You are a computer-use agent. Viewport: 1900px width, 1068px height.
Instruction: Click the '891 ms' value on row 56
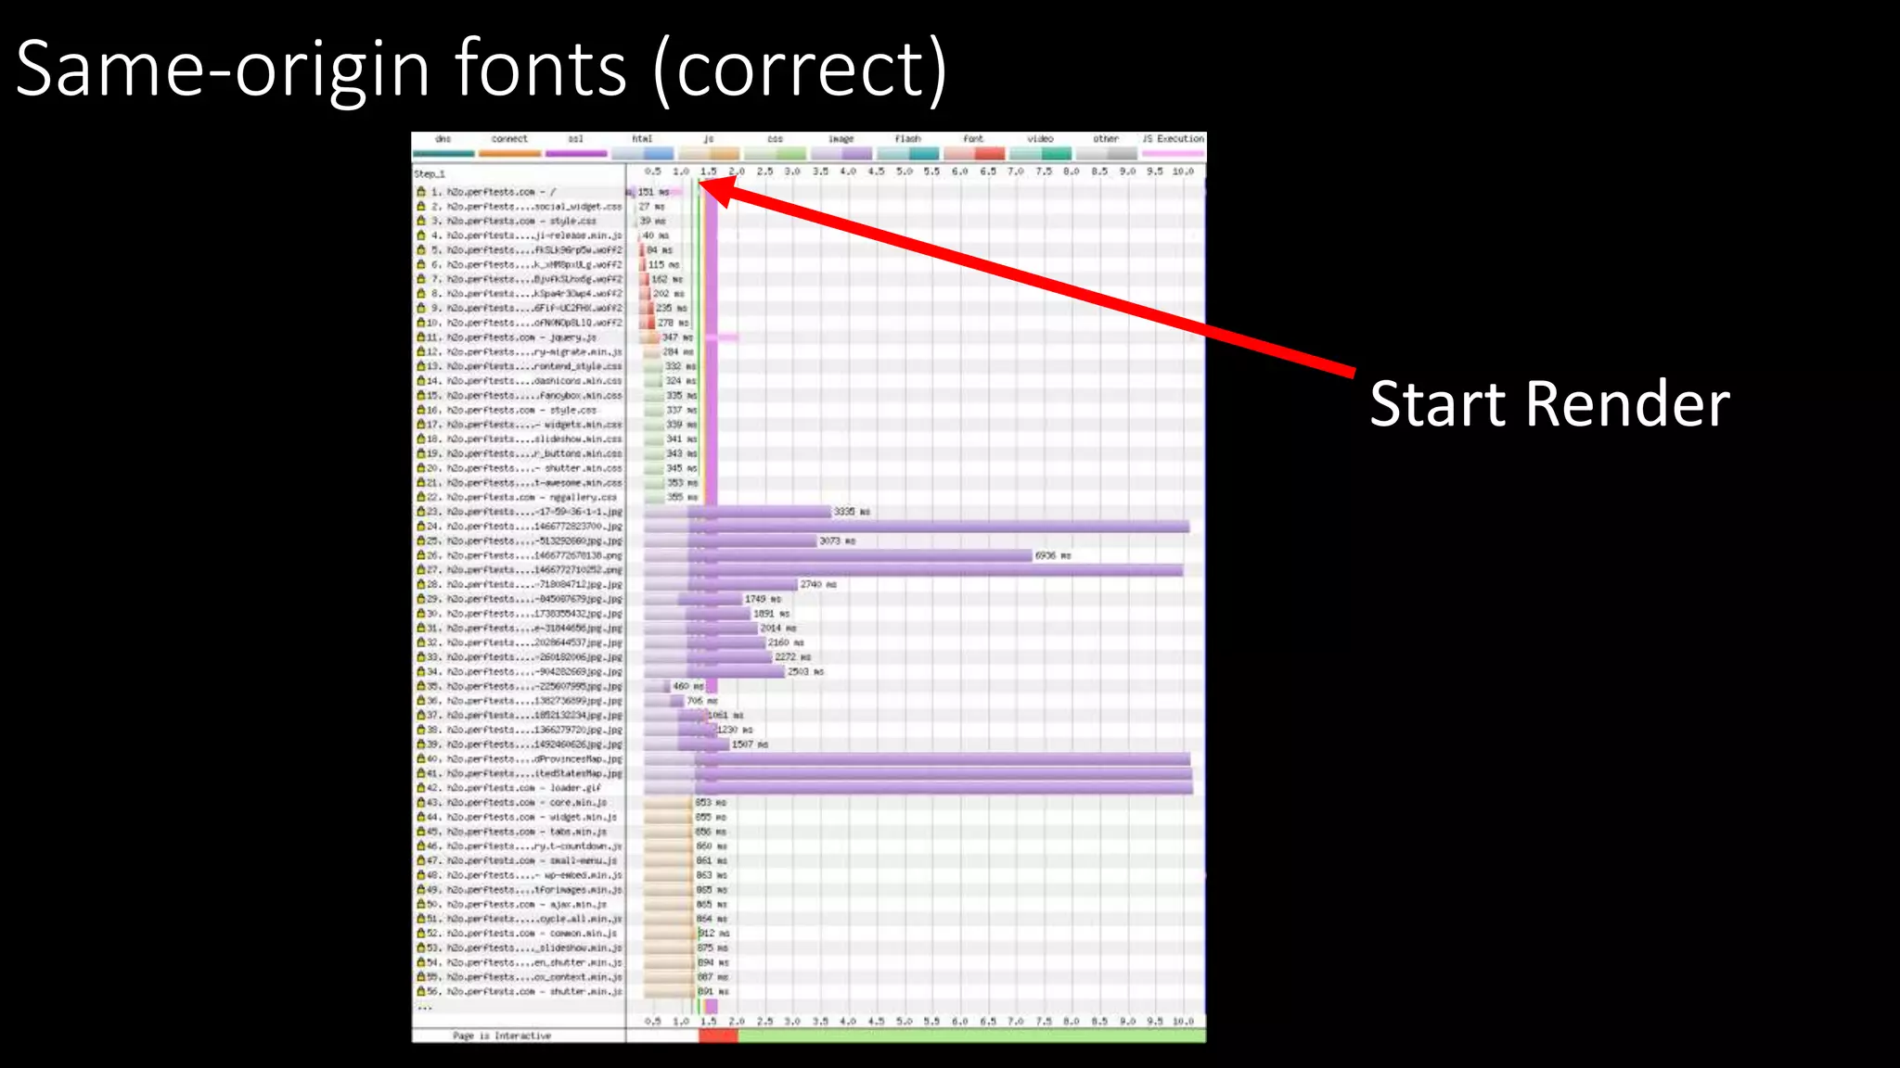712,991
